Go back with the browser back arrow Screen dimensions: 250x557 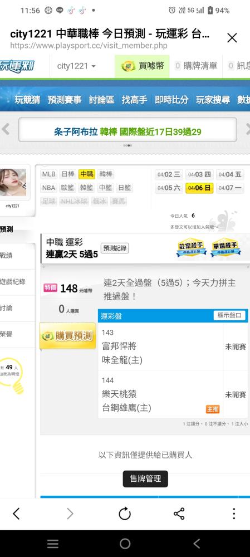16,514
